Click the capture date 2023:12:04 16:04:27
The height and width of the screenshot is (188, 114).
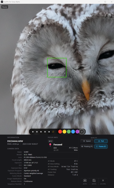(30, 144)
